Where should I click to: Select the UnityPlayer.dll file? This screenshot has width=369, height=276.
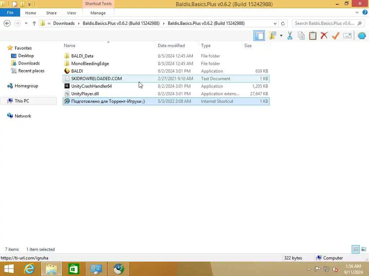(166, 94)
